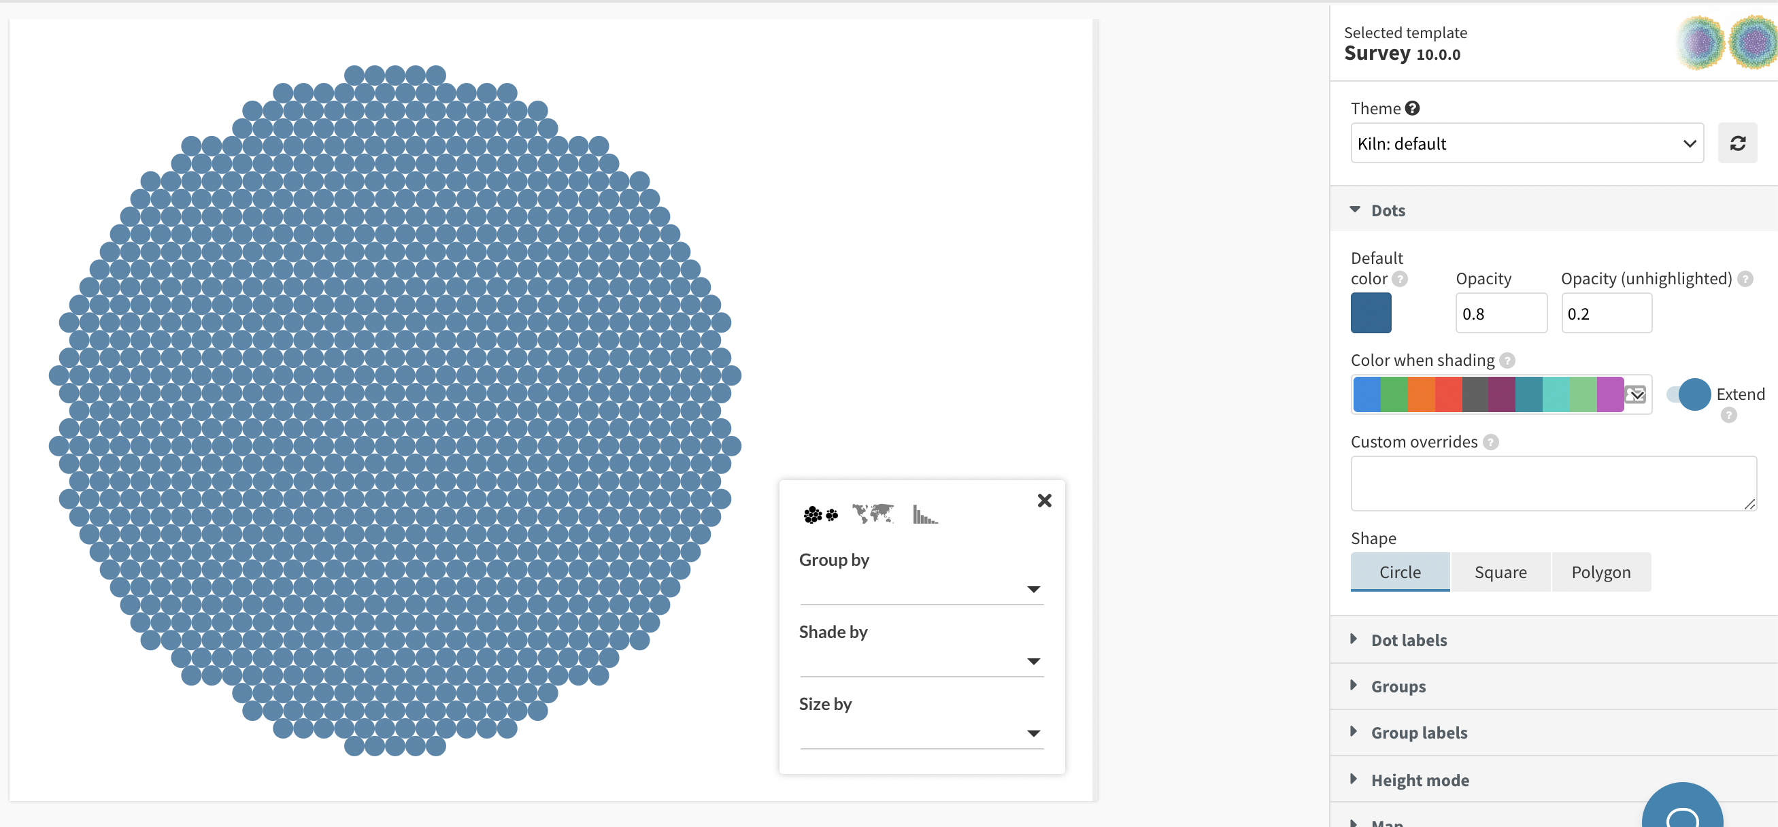Open the Group by dropdown
Image resolution: width=1778 pixels, height=827 pixels.
(921, 589)
